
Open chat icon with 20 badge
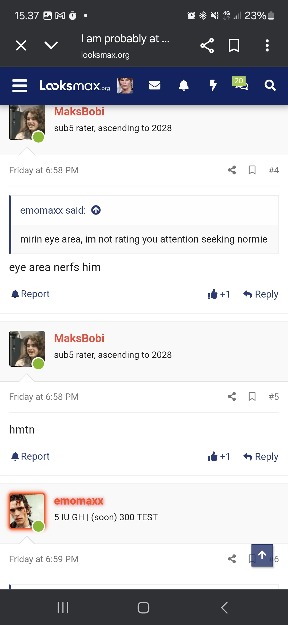click(241, 84)
